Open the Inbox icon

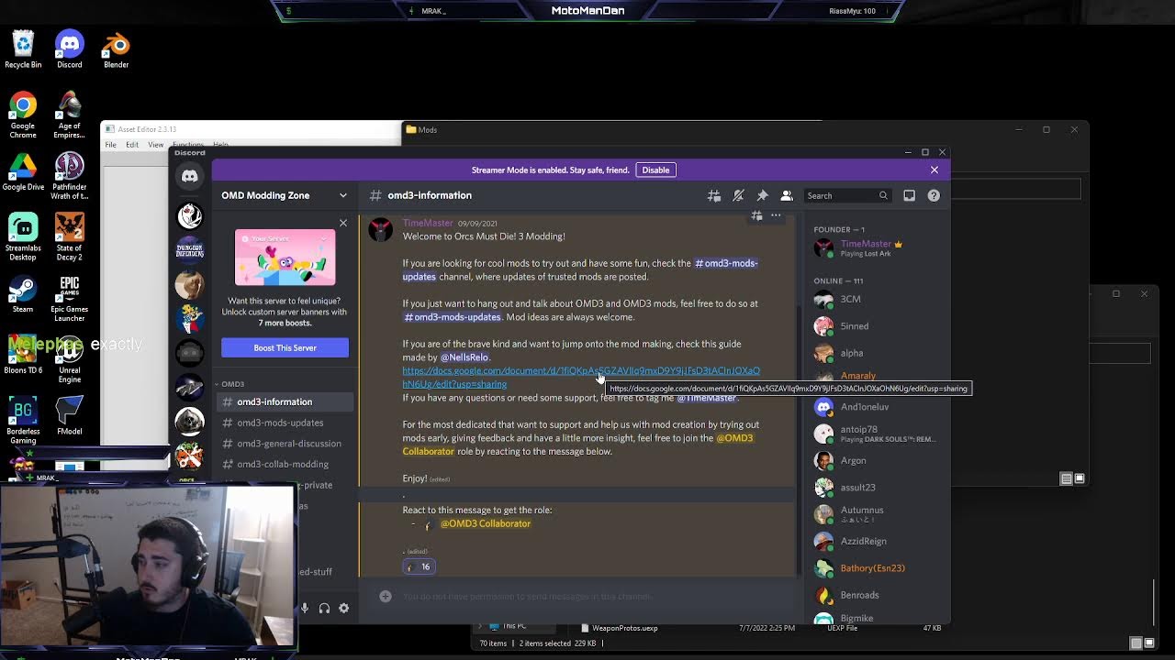click(909, 195)
